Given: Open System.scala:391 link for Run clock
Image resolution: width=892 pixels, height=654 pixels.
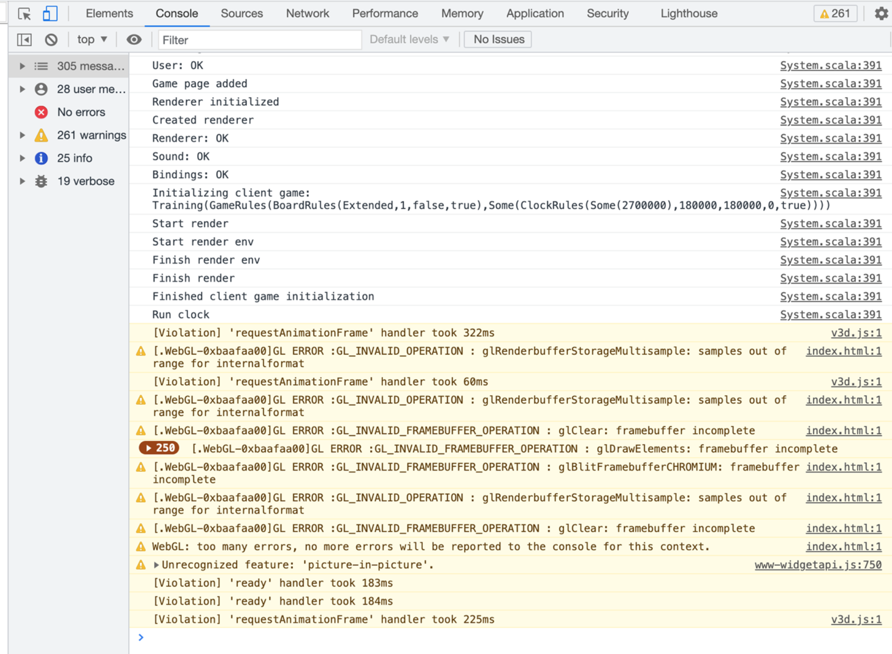Looking at the screenshot, I should 831,315.
